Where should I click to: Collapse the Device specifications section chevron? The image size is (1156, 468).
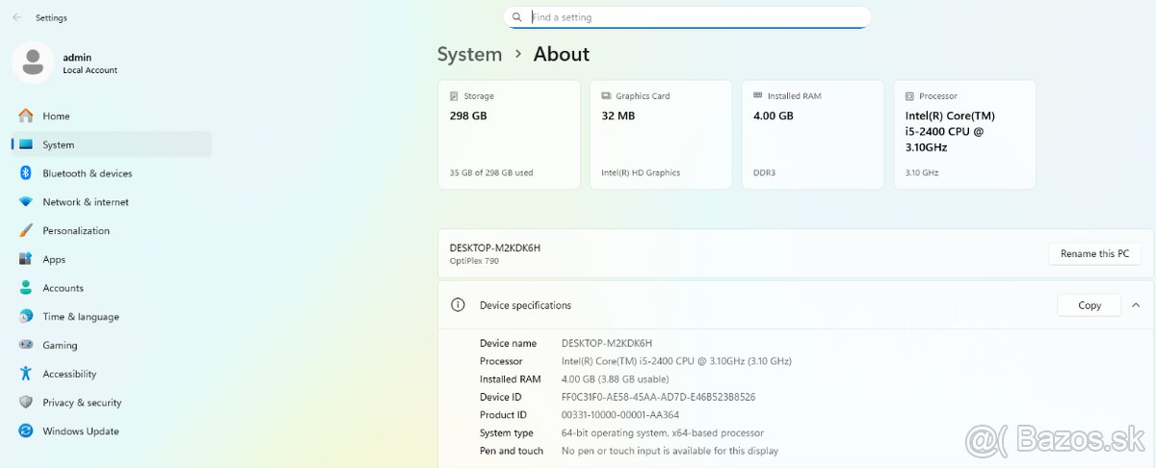(1136, 305)
